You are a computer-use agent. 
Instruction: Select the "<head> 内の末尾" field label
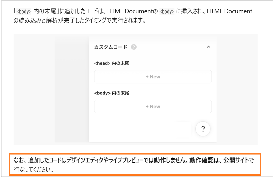click(111, 63)
